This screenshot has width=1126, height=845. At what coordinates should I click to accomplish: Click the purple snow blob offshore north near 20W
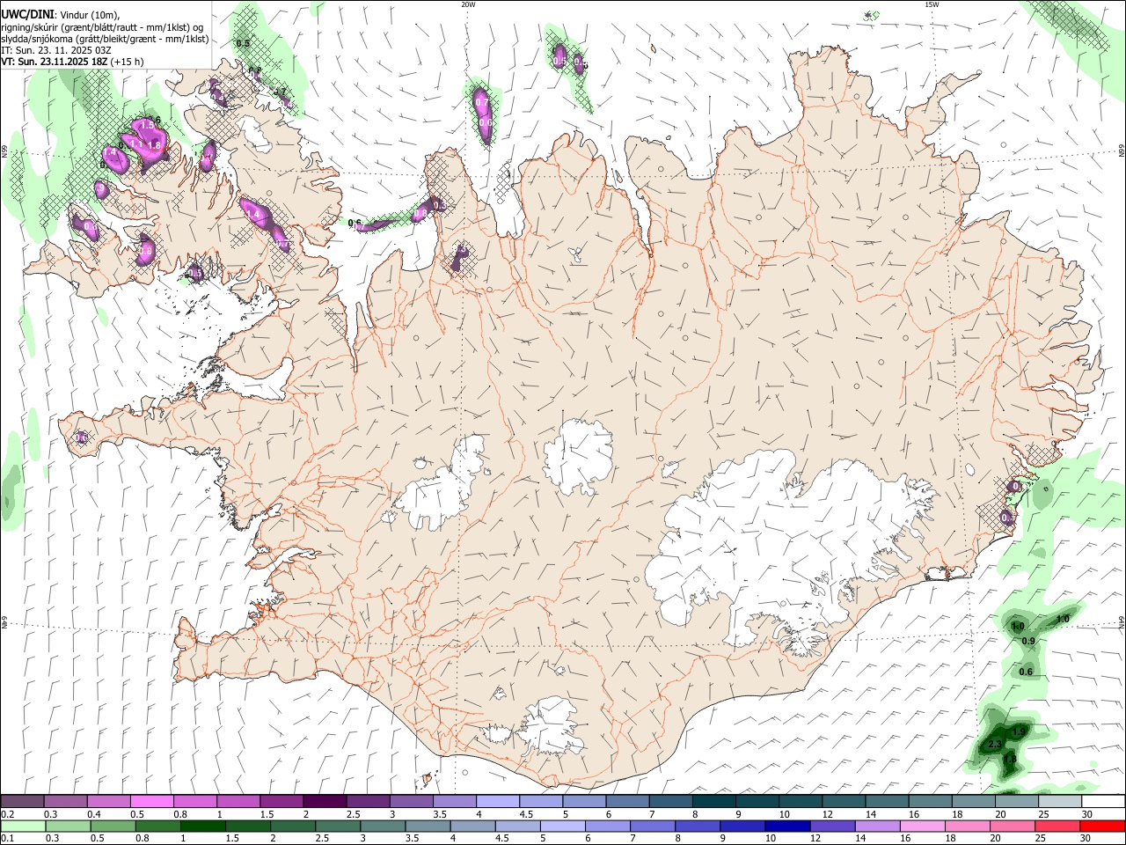[x=482, y=114]
